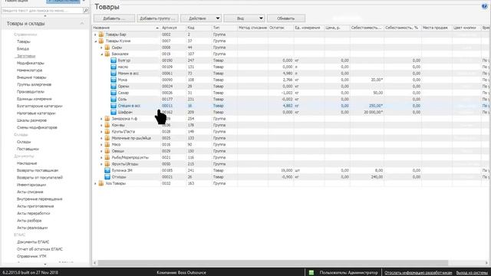Click the folder icon of Товары Бар
Viewport: 491px width, 276px height.
pyautogui.click(x=101, y=34)
